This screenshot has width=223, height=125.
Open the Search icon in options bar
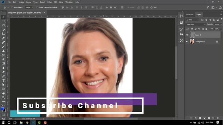(208, 8)
